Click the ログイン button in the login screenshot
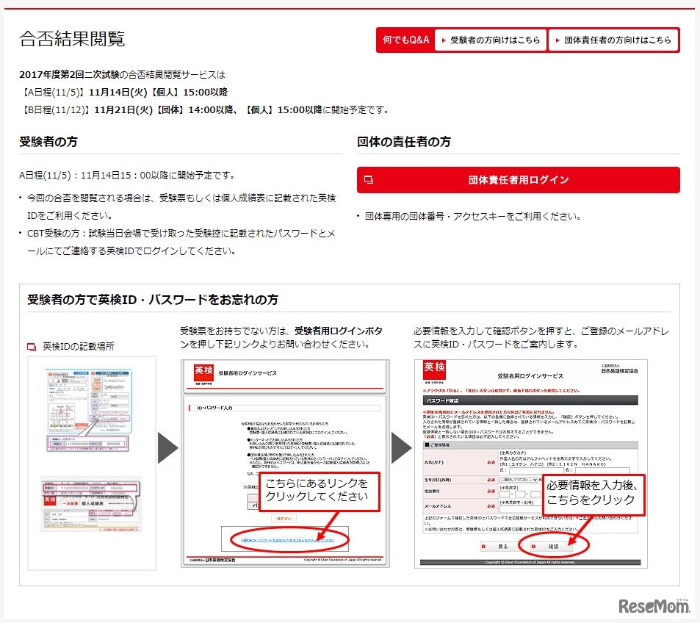The width and height of the screenshot is (700, 623). coord(284,517)
